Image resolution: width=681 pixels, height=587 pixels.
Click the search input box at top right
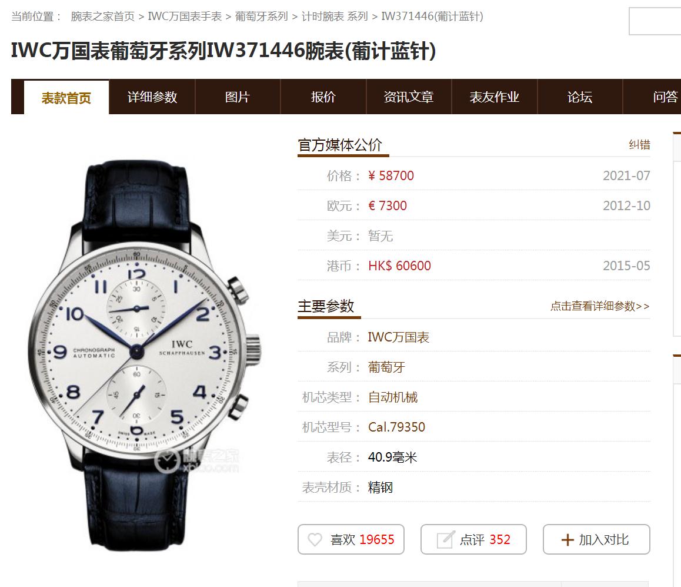point(655,21)
